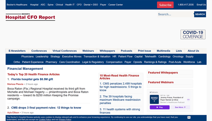The width and height of the screenshot is (212, 121).
Task: Open Webinars menu tab
Action: 88,51
